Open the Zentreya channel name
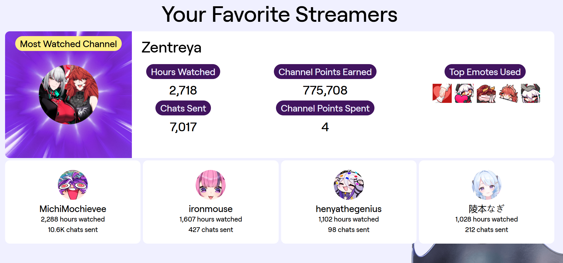Screen dimensions: 563x263 click(x=172, y=48)
